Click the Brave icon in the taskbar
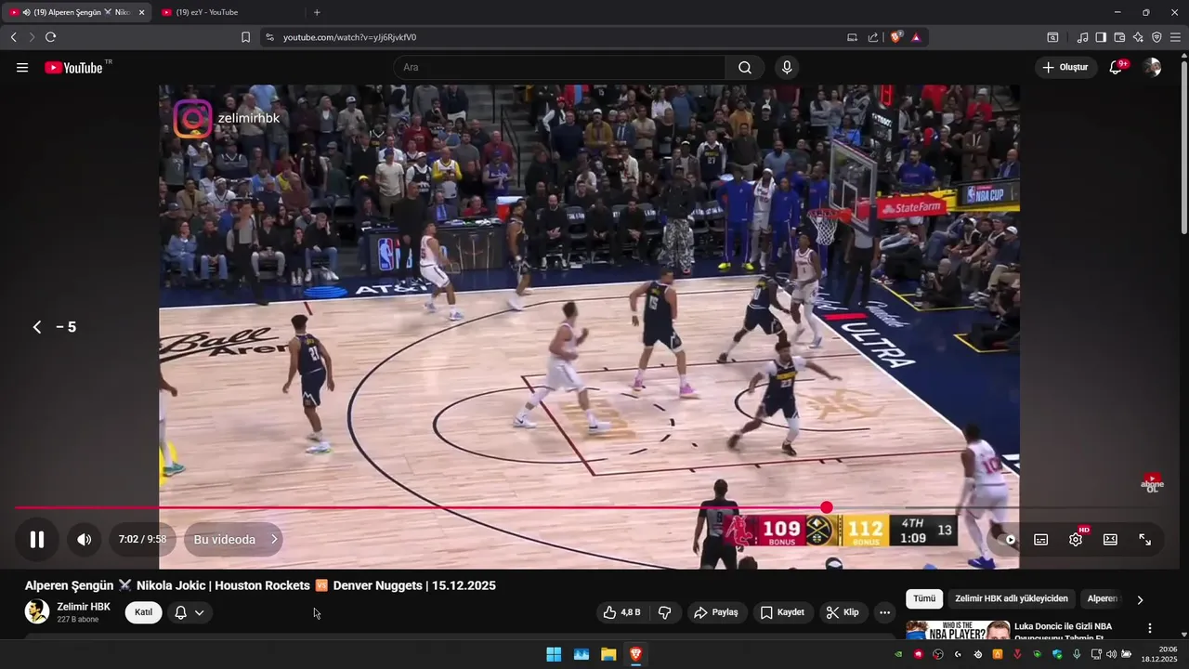 click(635, 654)
